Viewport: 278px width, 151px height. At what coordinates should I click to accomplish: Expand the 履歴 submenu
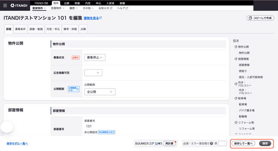tap(73, 8)
